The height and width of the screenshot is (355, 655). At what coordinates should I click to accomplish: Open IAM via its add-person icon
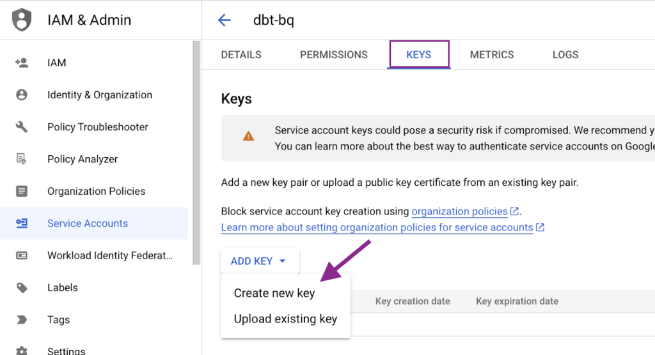coord(22,63)
